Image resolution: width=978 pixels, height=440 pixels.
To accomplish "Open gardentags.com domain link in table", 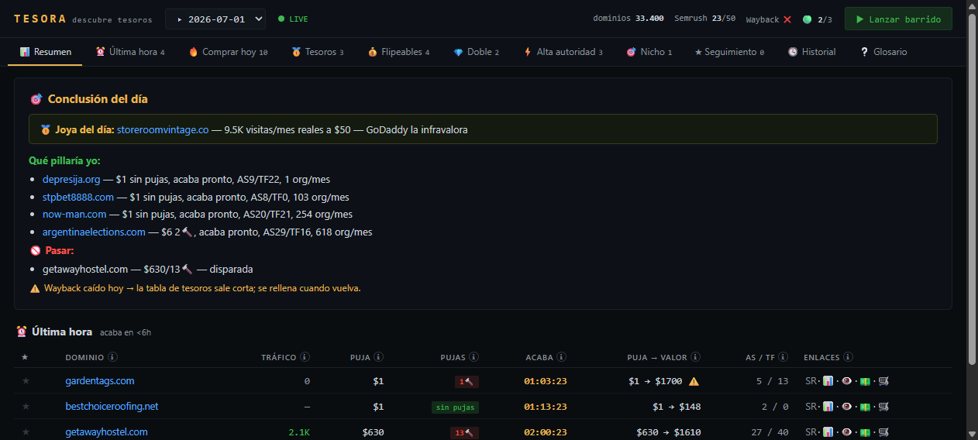I will click(100, 381).
